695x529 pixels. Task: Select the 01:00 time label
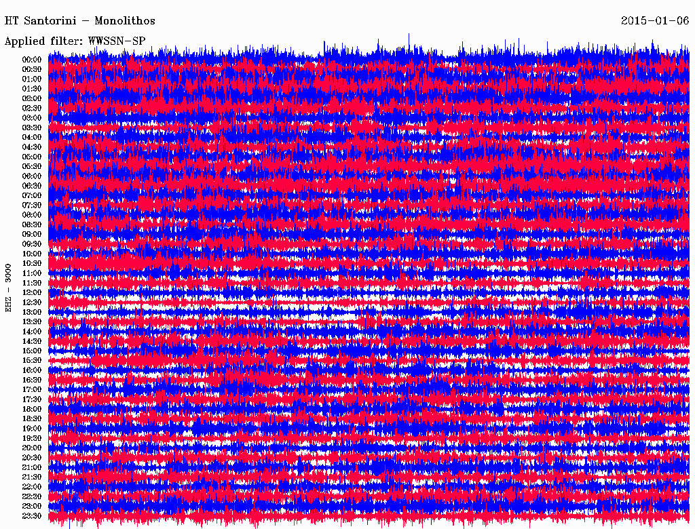pyautogui.click(x=32, y=79)
